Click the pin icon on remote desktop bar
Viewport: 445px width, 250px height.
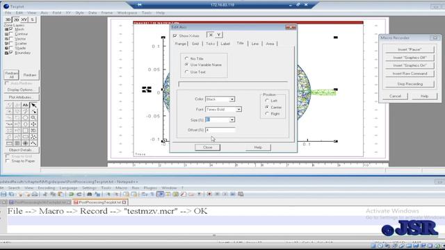(139, 5)
